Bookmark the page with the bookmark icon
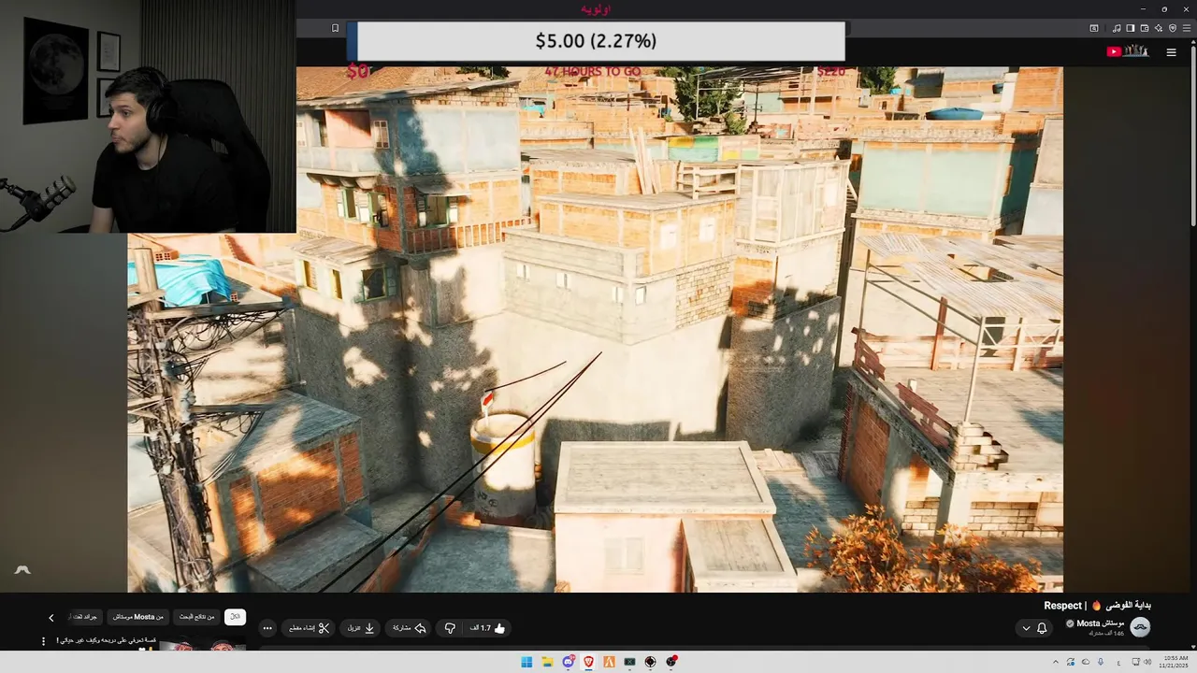The width and height of the screenshot is (1197, 673). pos(335,28)
